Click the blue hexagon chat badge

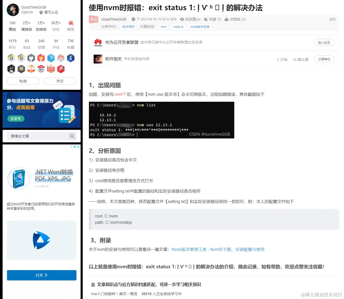tap(51, 58)
